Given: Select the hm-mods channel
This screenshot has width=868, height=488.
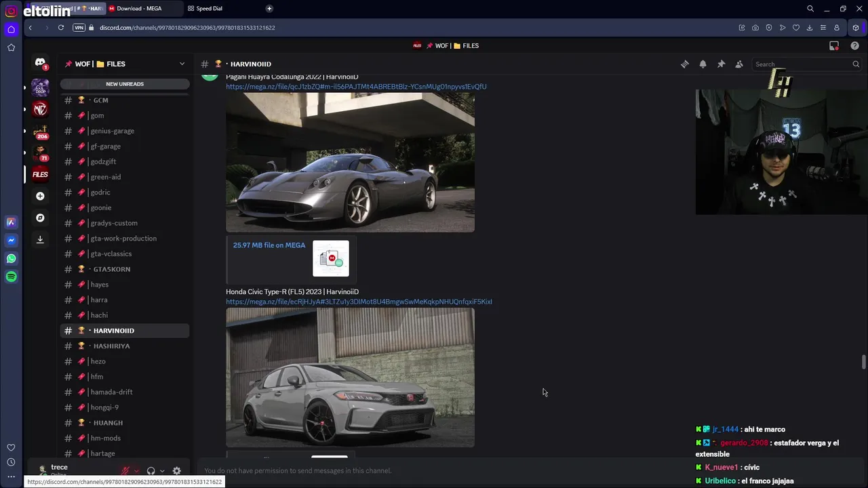Looking at the screenshot, I should 125,438.
